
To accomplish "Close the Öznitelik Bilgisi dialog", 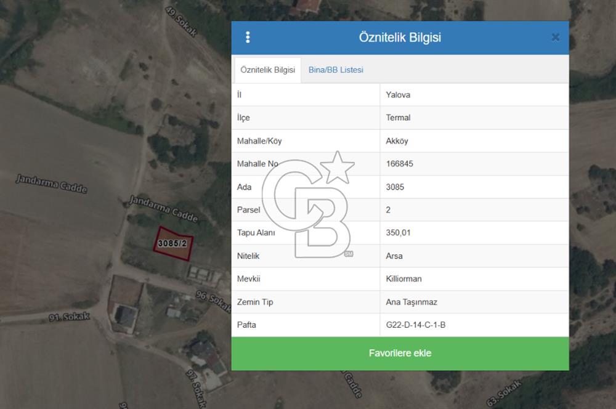I will [x=555, y=38].
